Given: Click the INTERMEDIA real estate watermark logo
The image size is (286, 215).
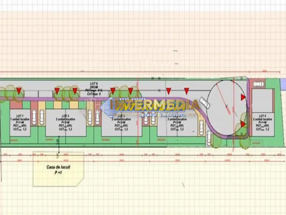Looking at the screenshot, I should (x=150, y=107).
